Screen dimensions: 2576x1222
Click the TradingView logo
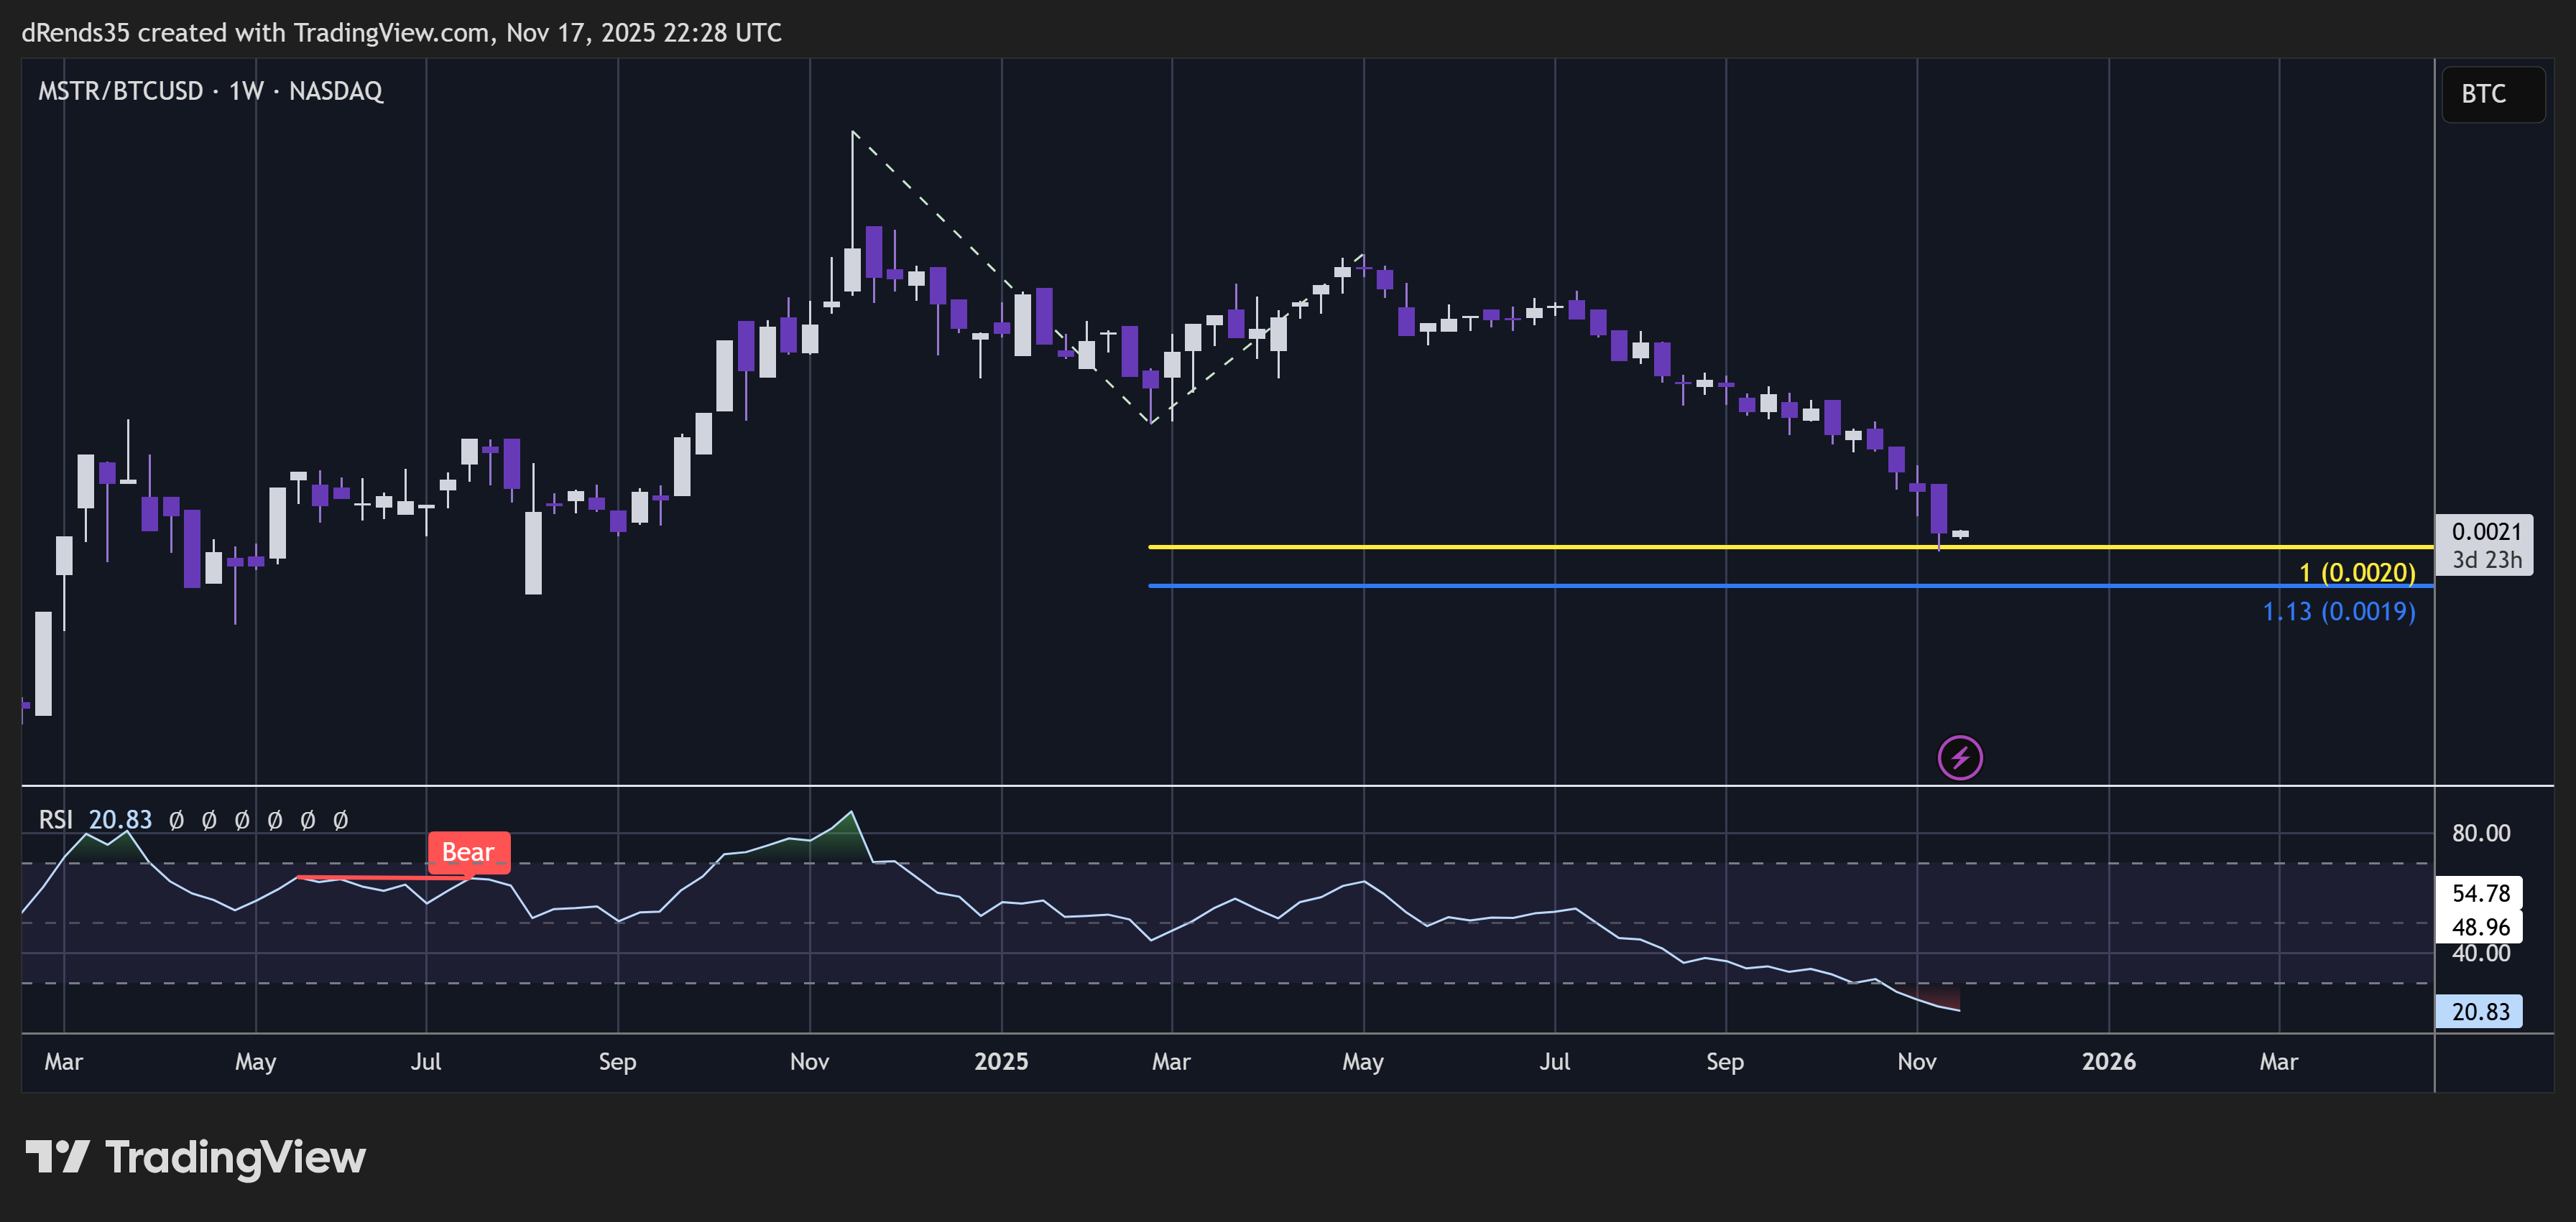(196, 1157)
